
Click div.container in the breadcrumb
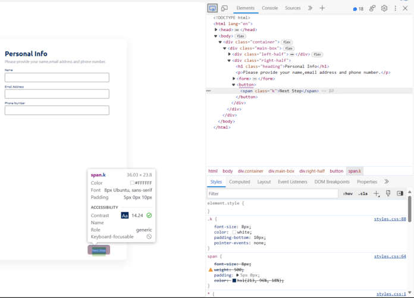[x=250, y=171]
